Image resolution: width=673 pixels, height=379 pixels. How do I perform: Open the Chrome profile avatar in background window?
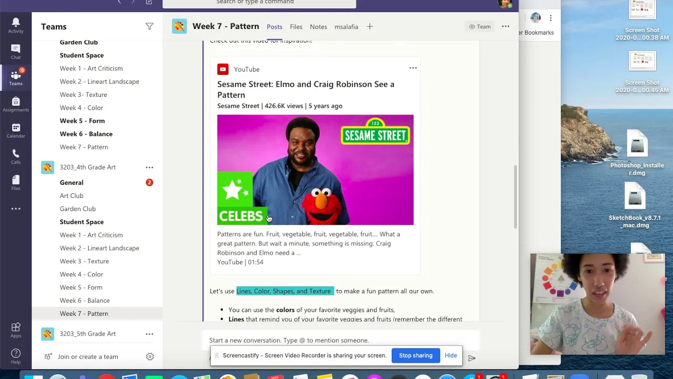pyautogui.click(x=535, y=18)
